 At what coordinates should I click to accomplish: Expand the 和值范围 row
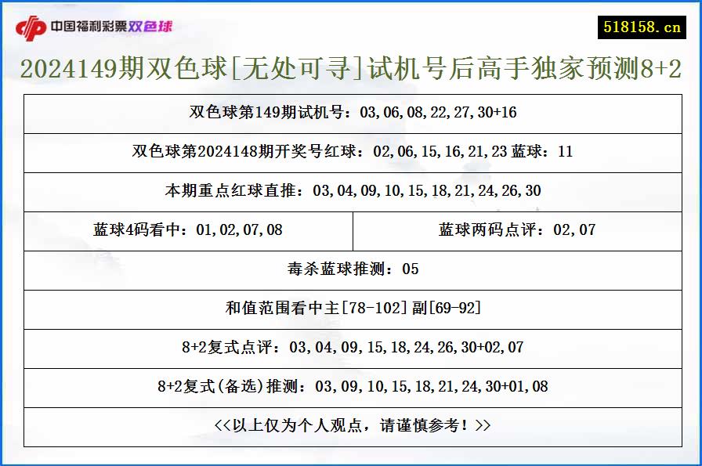click(351, 309)
